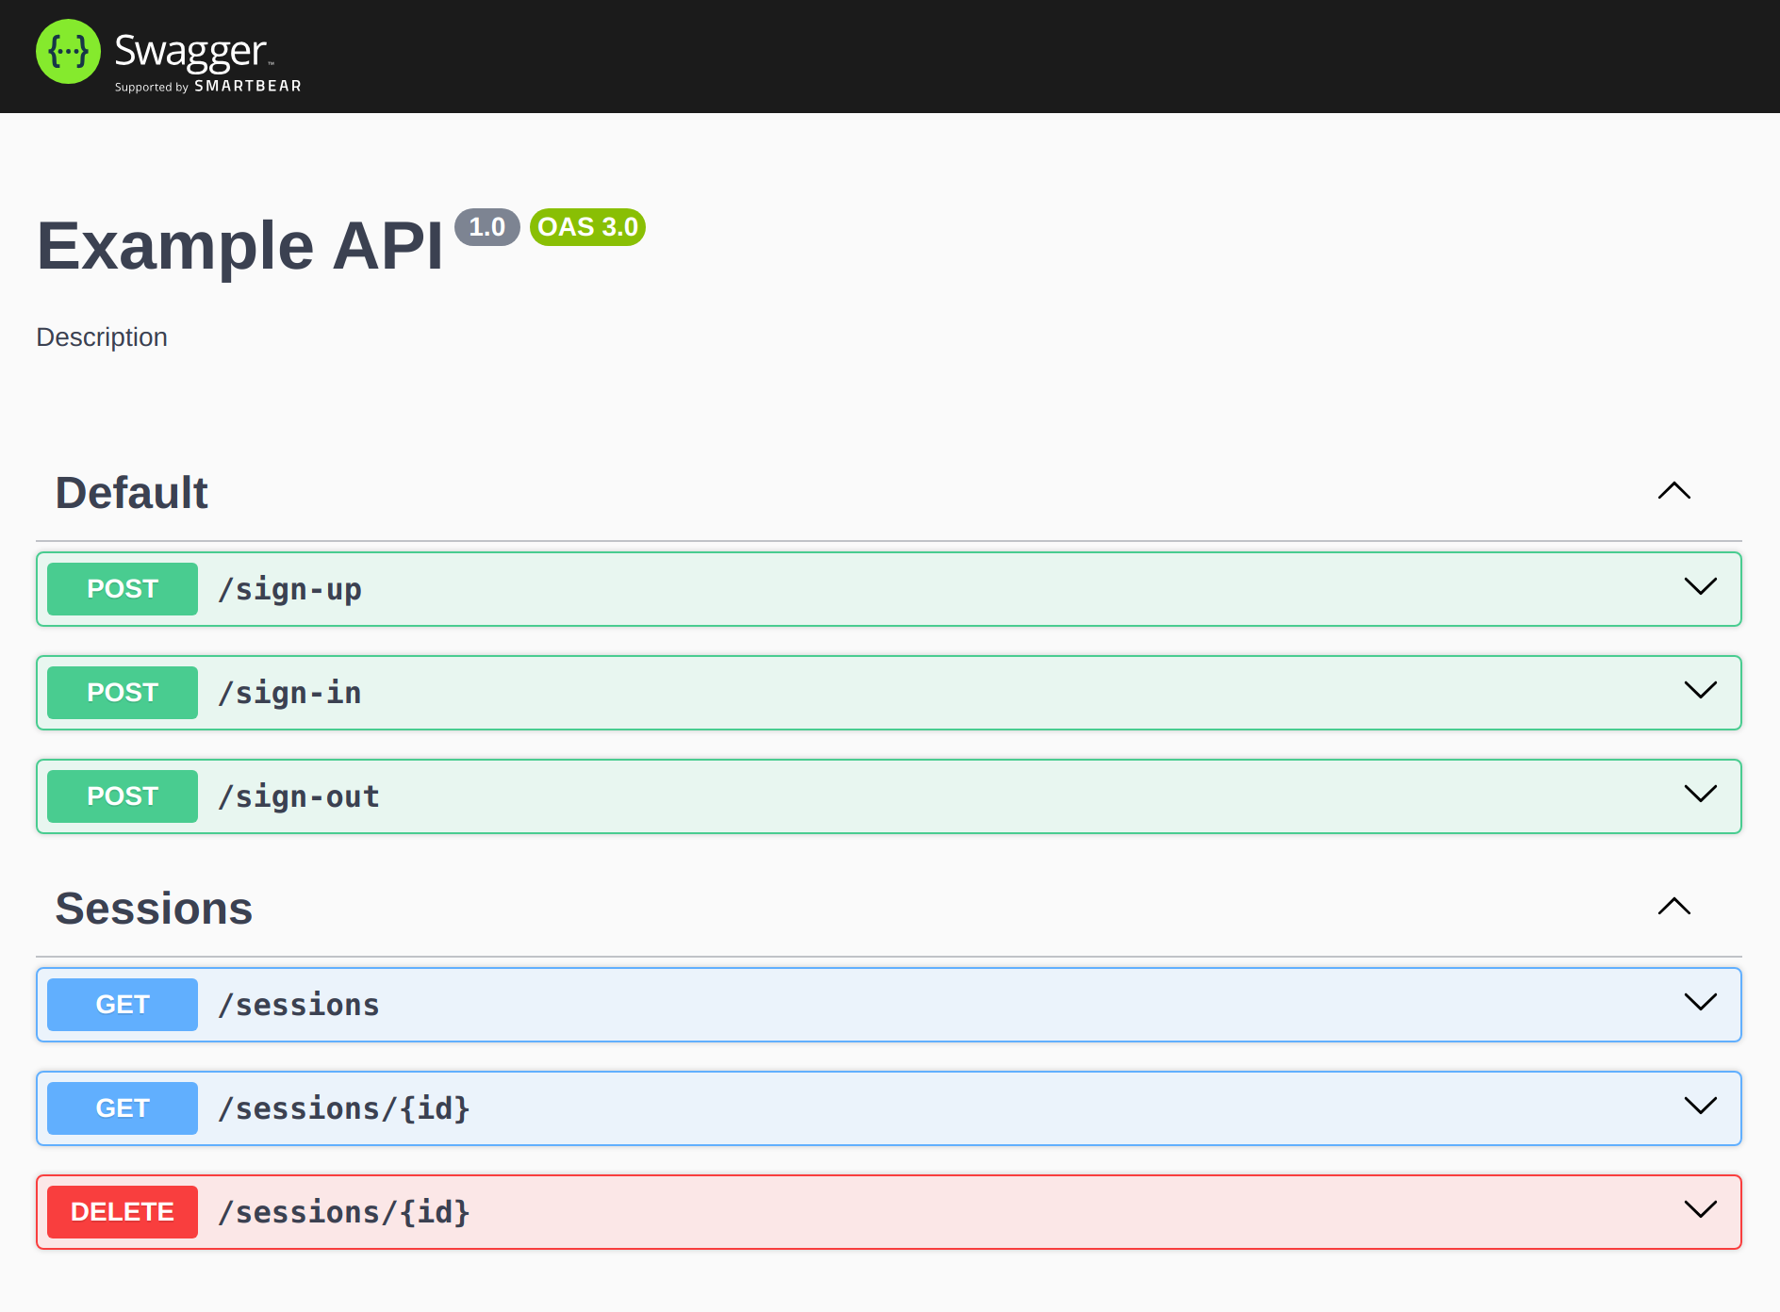Viewport: 1780px width, 1312px height.
Task: Expand the POST /sign-up operation arrow
Action: click(x=1701, y=586)
